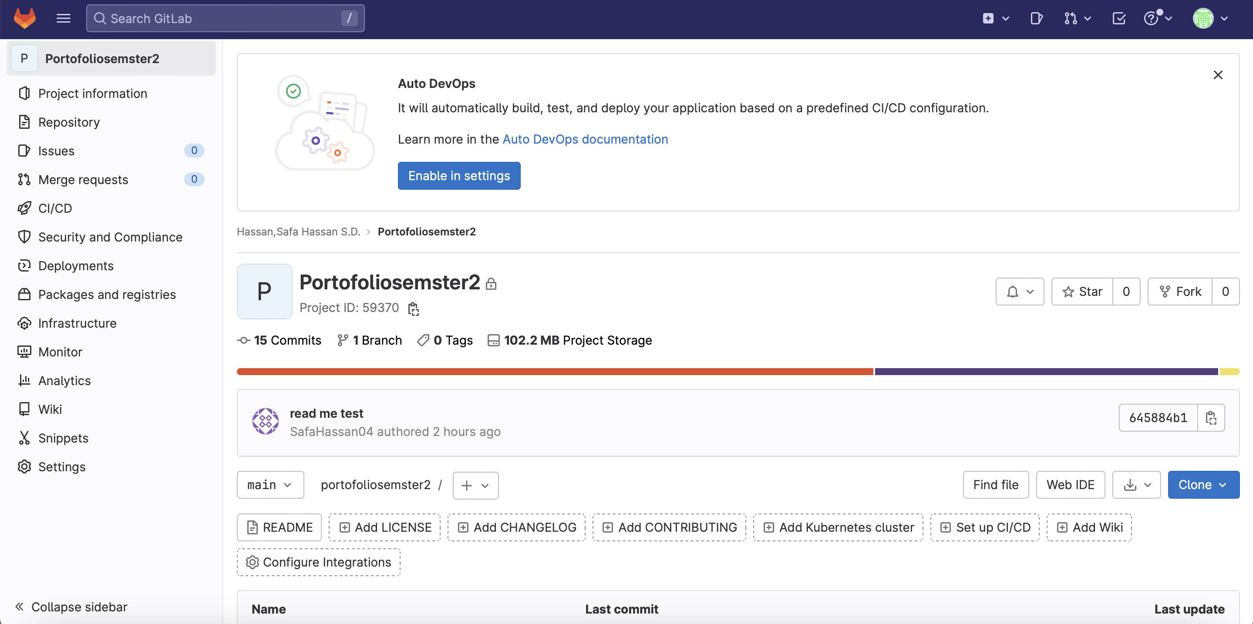Go to CI/CD in the sidebar
This screenshot has height=624, width=1253.
pos(55,208)
